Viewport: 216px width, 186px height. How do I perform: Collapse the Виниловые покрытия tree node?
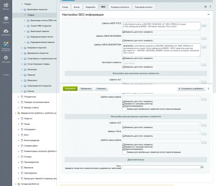22,10
